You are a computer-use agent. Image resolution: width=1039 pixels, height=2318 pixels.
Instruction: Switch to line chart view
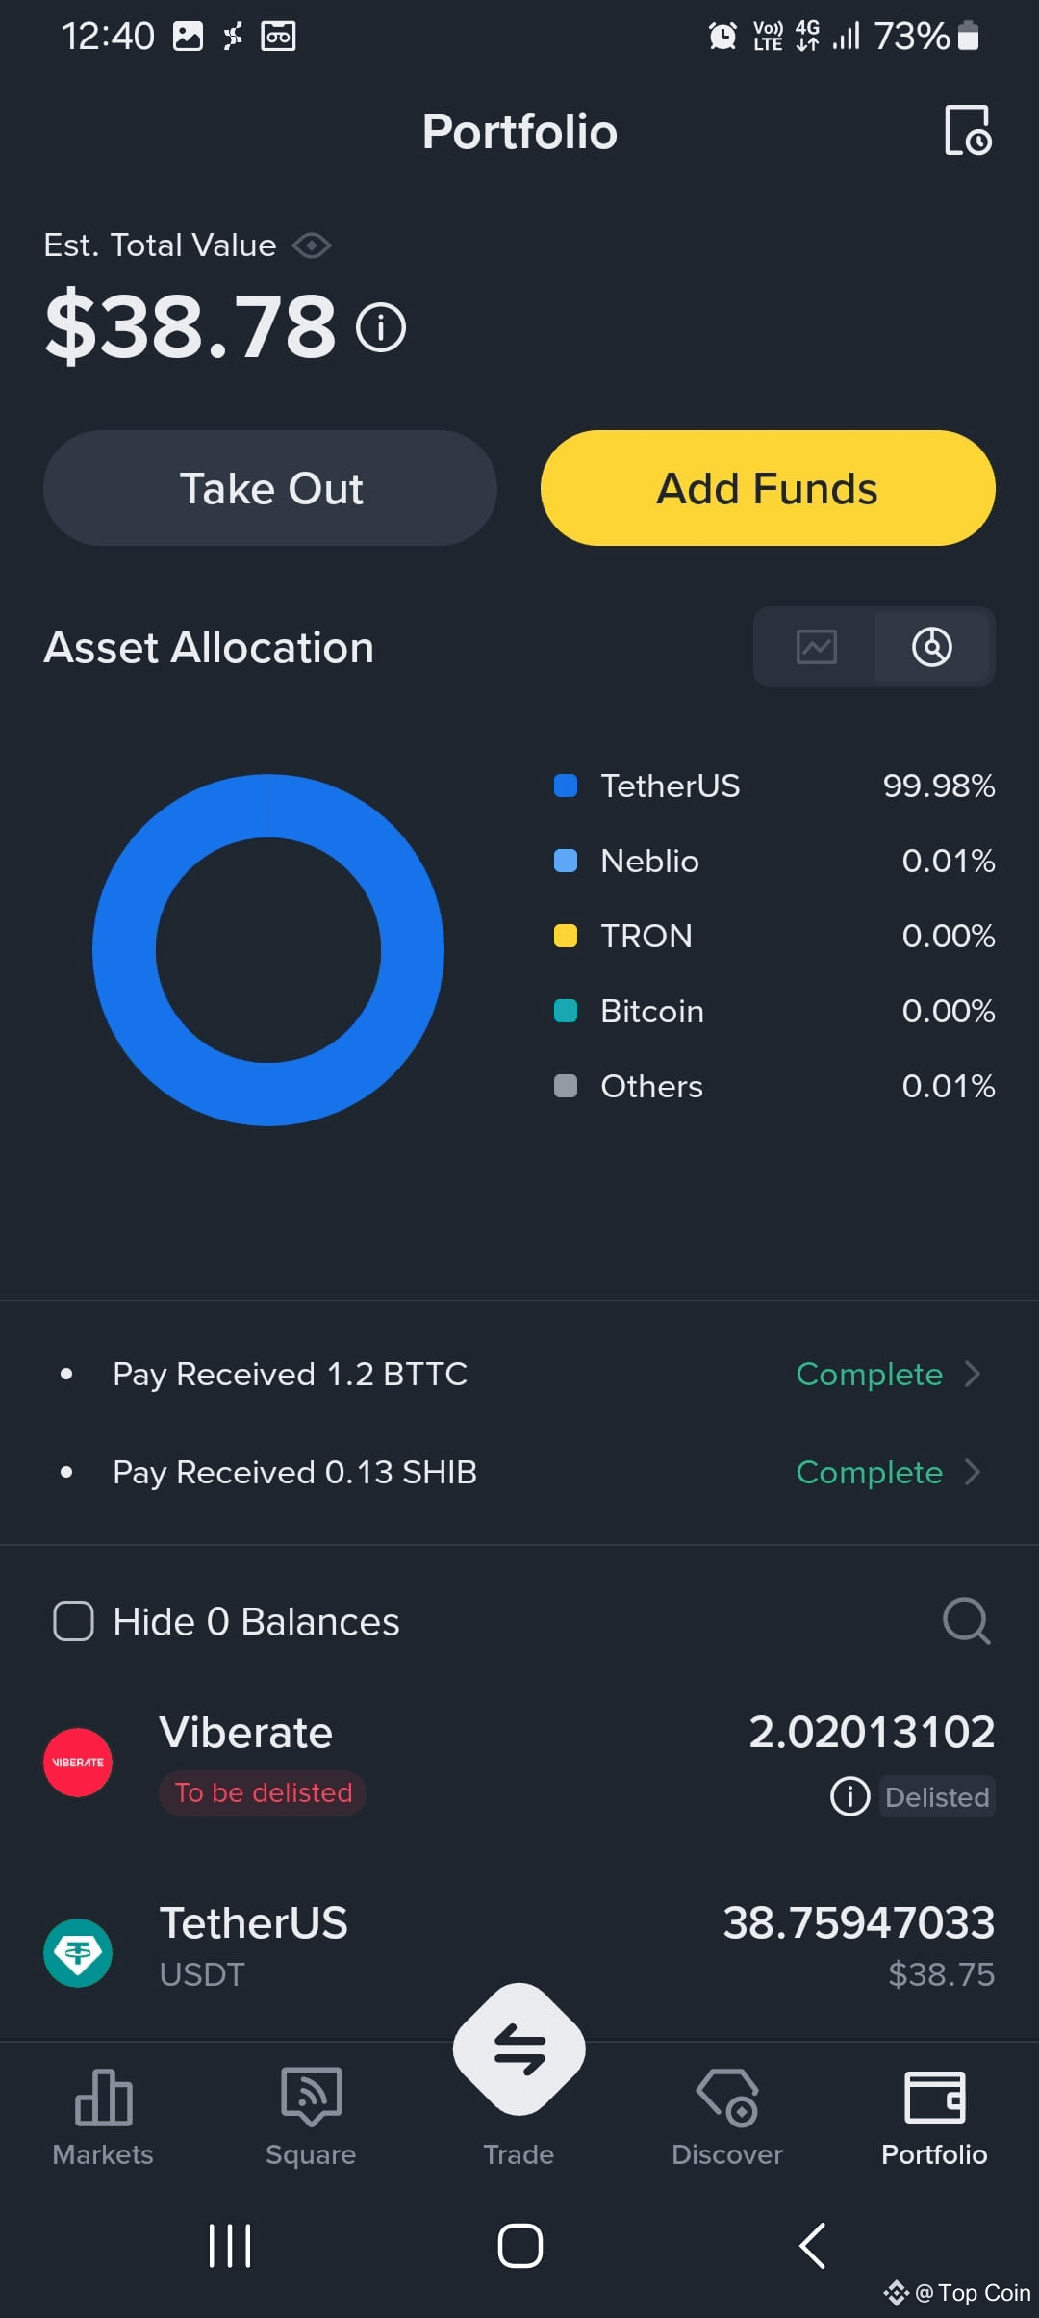pos(816,647)
